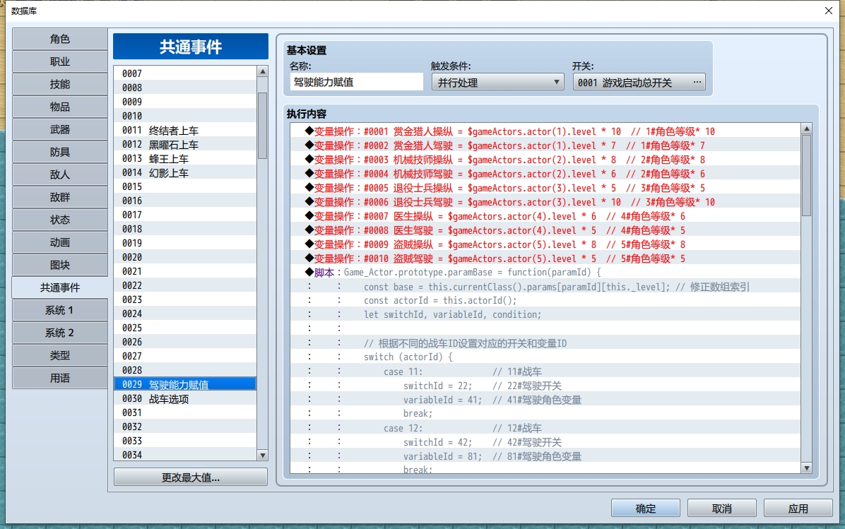Confirm with the 确定 button
Screen dimensions: 845x529
click(x=646, y=509)
